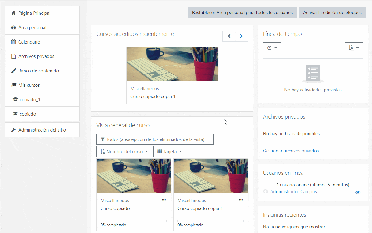Open Gestionar archivos privados link

pyautogui.click(x=292, y=151)
